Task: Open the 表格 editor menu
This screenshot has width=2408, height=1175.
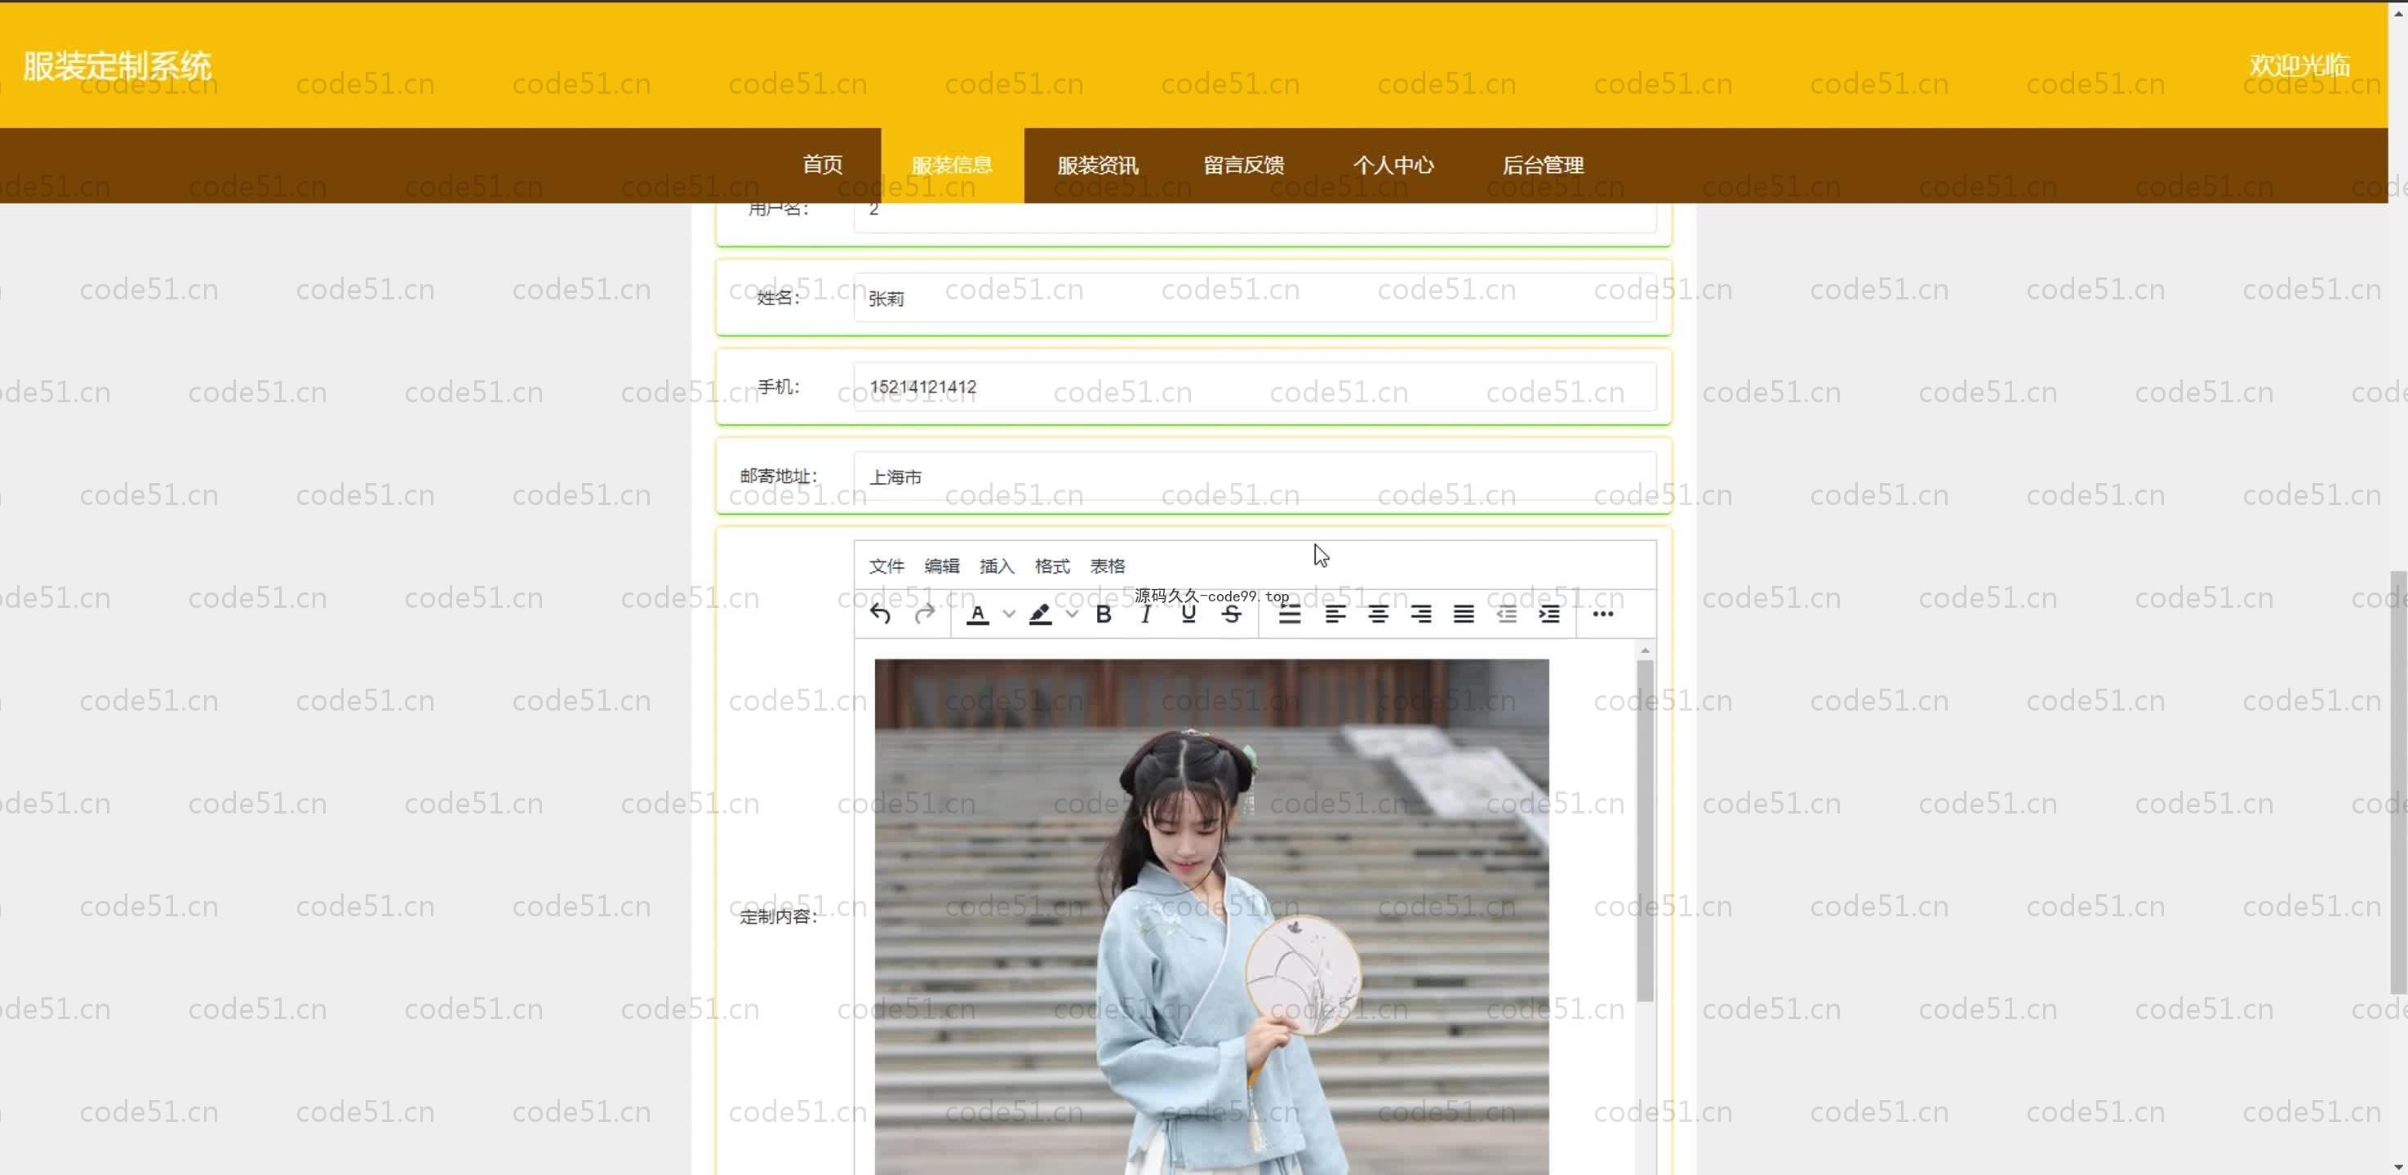Action: pos(1107,566)
